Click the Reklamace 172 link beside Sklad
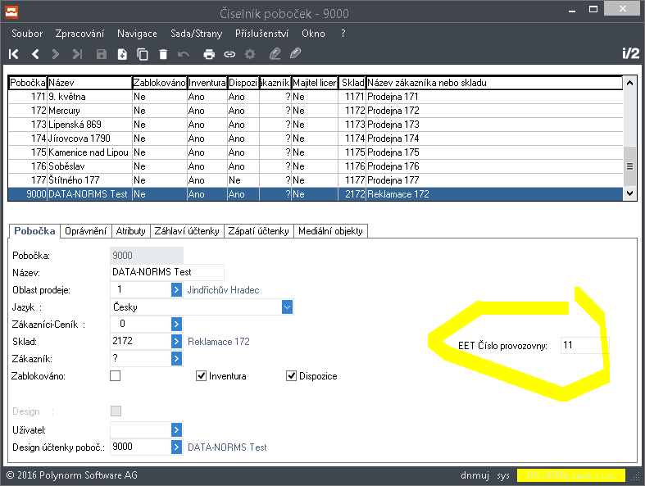Screen dimensions: 645x486 click(219, 342)
